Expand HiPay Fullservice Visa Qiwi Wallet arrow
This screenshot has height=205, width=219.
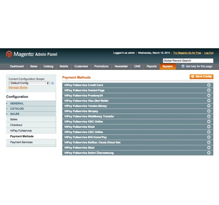click(209, 101)
